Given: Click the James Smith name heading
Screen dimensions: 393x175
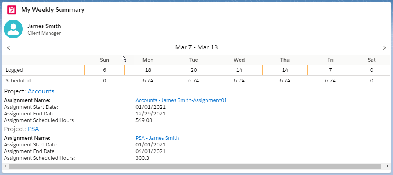Looking at the screenshot, I should click(44, 26).
